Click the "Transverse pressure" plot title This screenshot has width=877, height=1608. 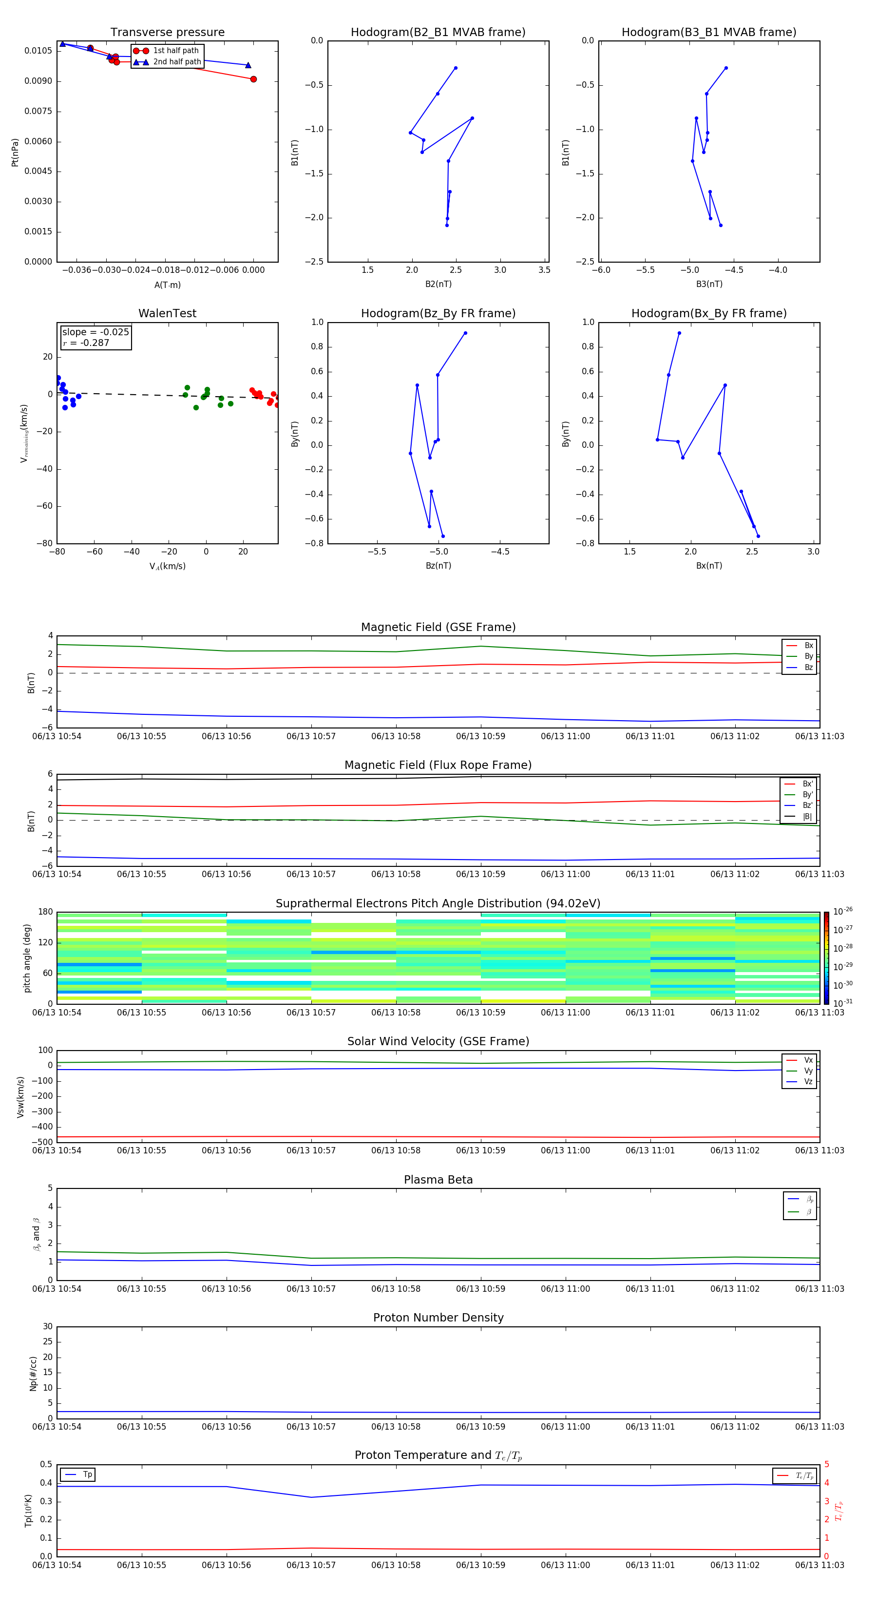click(x=167, y=33)
